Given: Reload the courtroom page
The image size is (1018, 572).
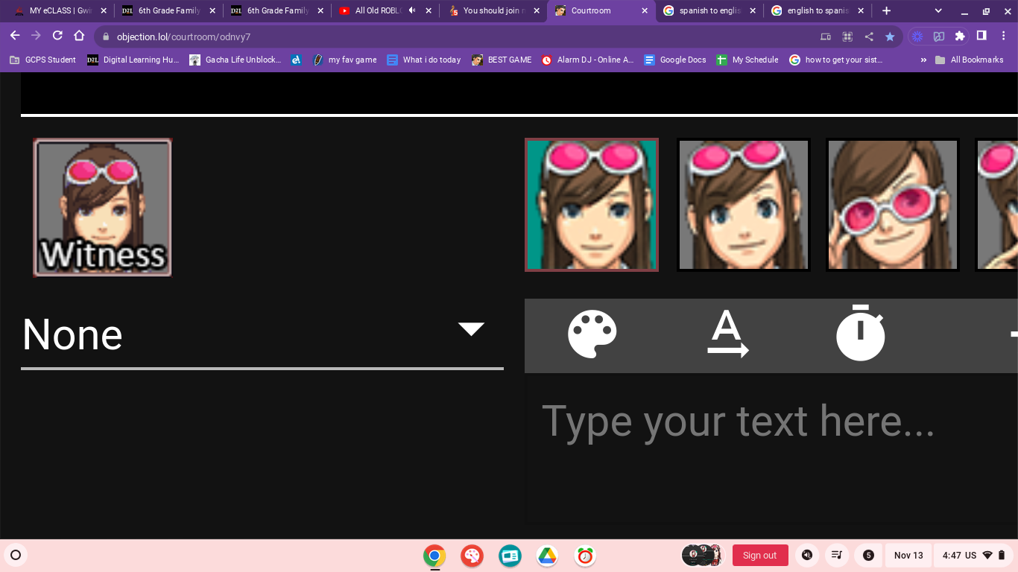Looking at the screenshot, I should tap(57, 36).
